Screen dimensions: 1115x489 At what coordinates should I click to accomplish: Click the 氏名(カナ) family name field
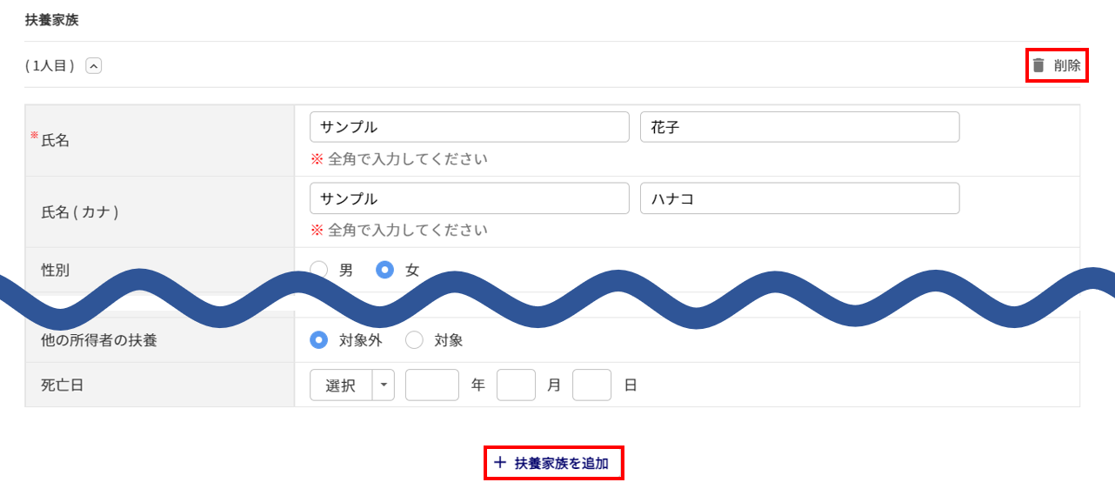[469, 198]
